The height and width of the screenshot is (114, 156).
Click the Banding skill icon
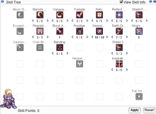pyautogui.click(x=60, y=48)
